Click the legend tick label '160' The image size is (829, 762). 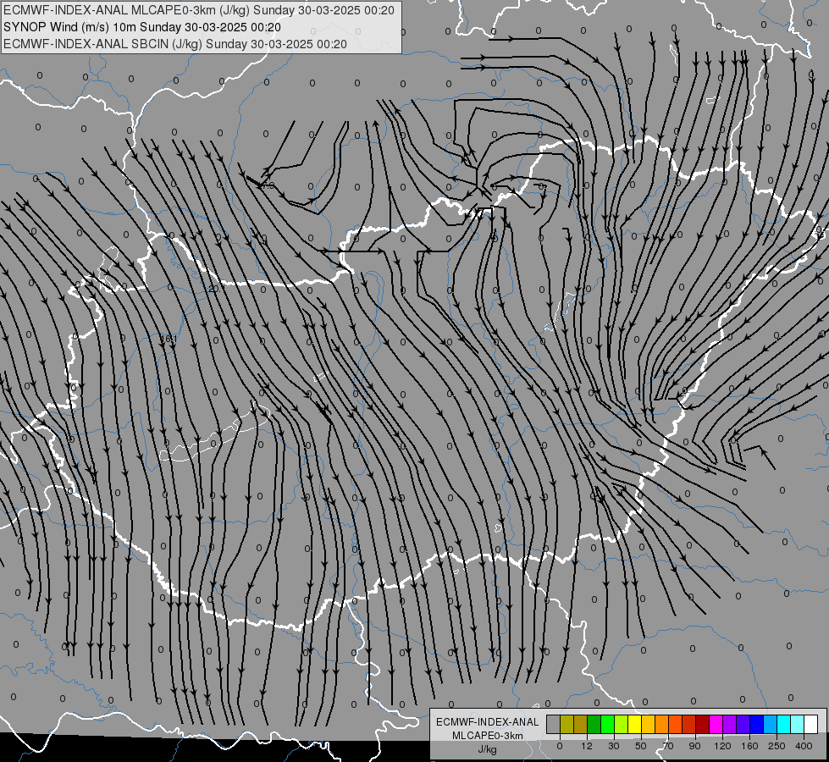(x=749, y=746)
